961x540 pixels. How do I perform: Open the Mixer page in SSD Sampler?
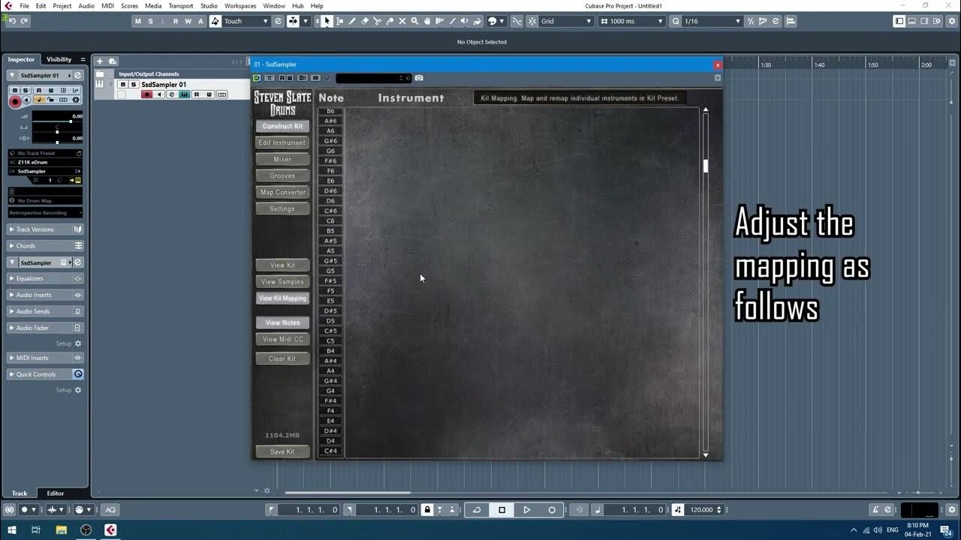coord(282,159)
